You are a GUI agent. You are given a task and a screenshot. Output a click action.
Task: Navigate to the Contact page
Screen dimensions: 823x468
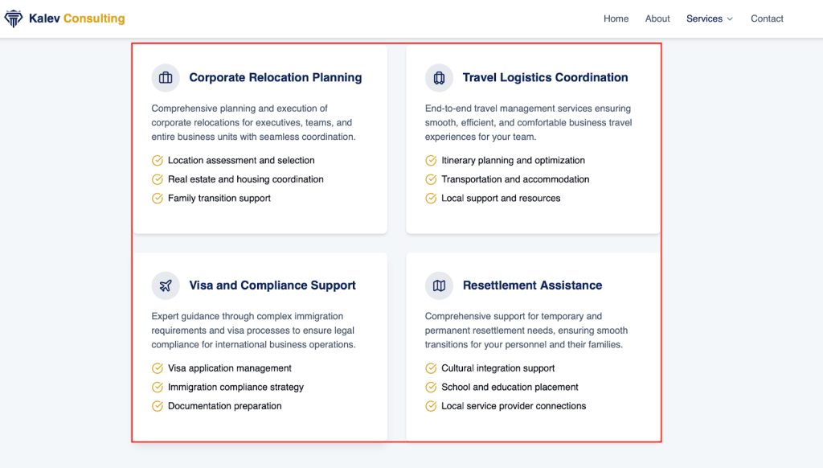pos(767,18)
